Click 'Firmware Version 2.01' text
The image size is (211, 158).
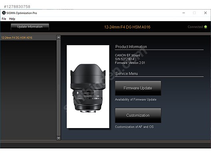130,63
